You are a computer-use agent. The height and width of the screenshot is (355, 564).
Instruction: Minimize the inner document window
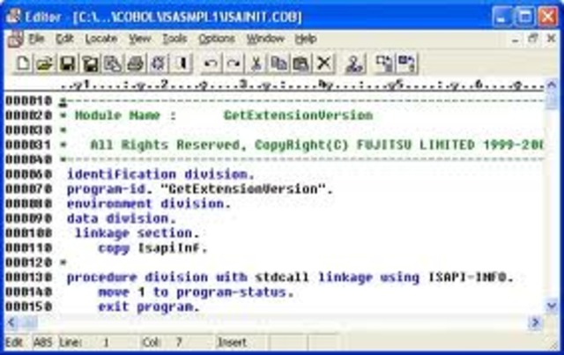click(x=516, y=39)
